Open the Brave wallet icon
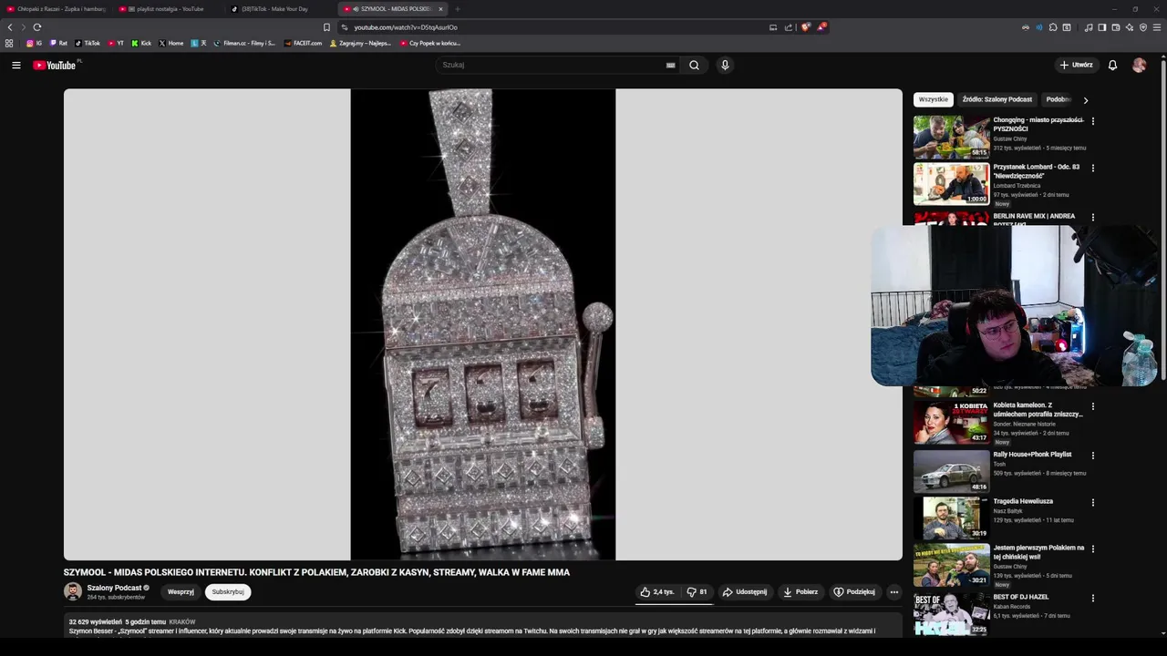The width and height of the screenshot is (1167, 656). point(1115,27)
